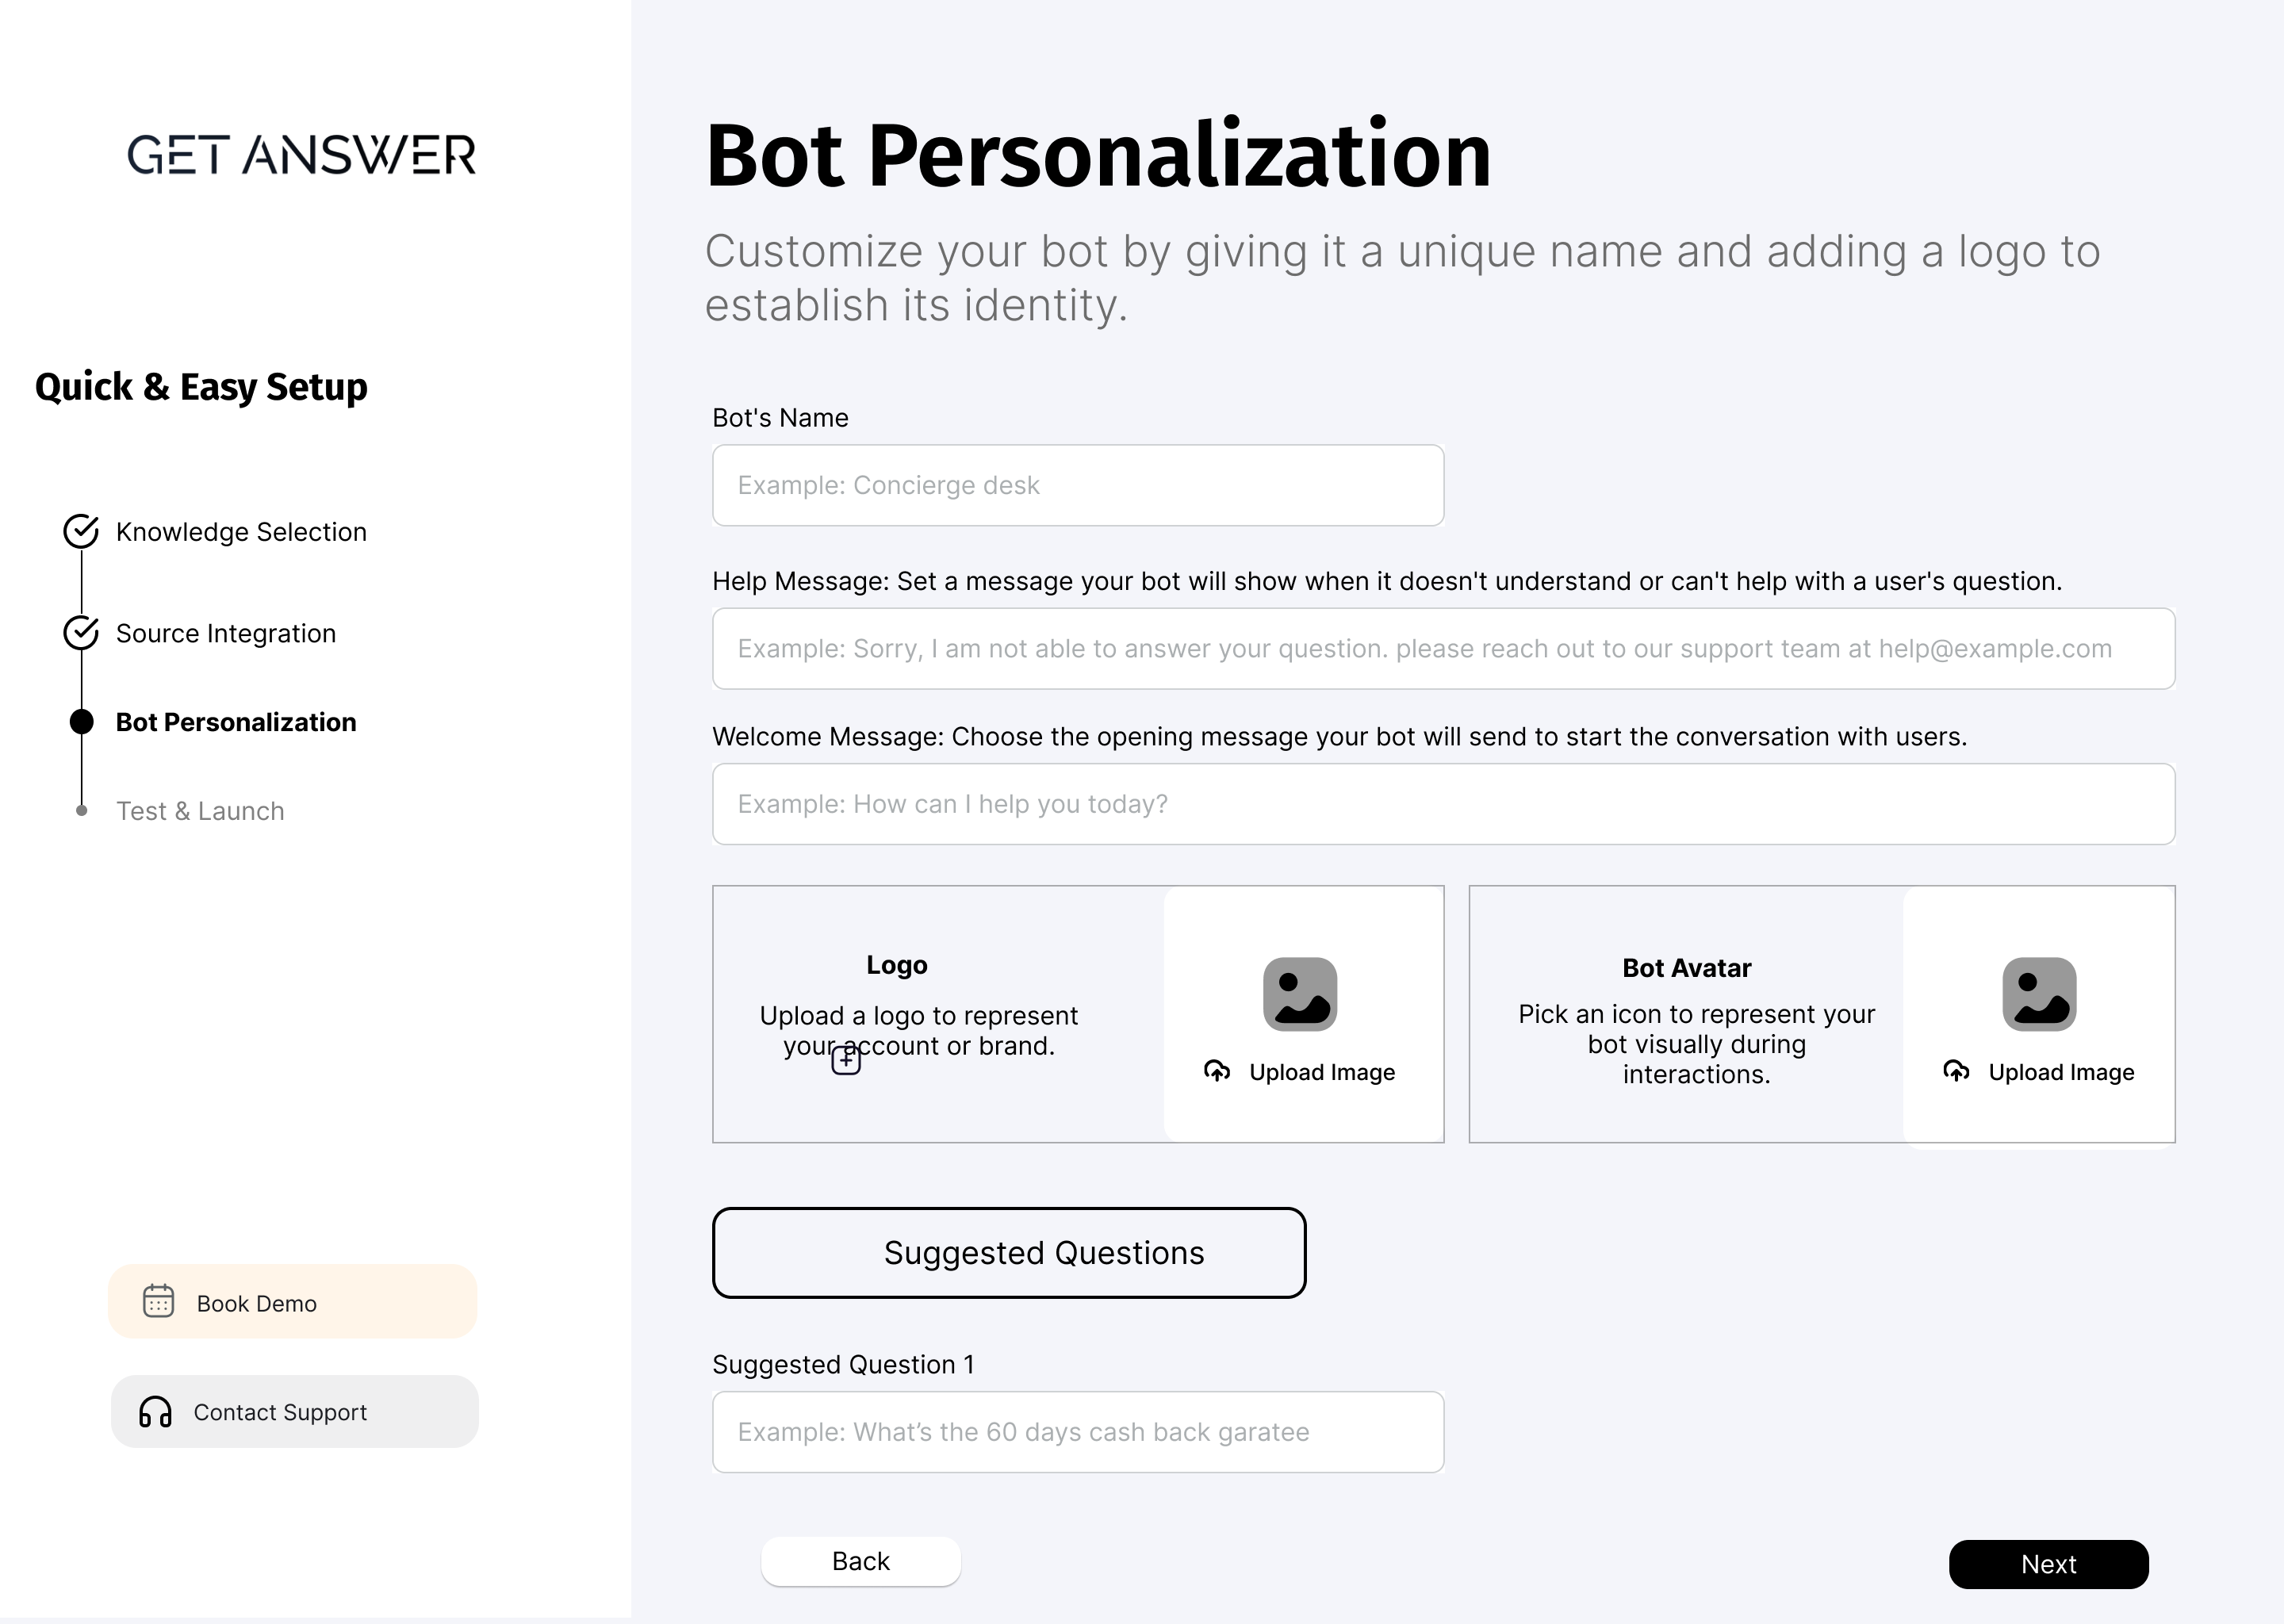Click the Knowledge Selection checkmark icon

(81, 531)
